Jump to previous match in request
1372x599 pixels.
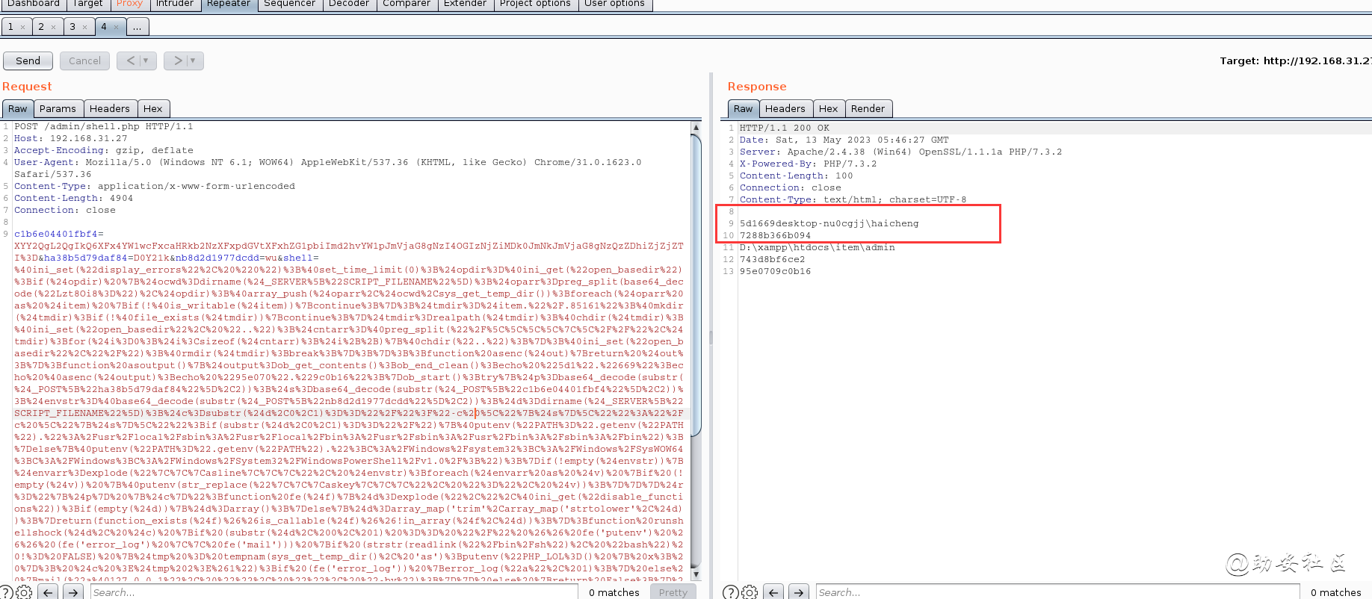coord(49,592)
